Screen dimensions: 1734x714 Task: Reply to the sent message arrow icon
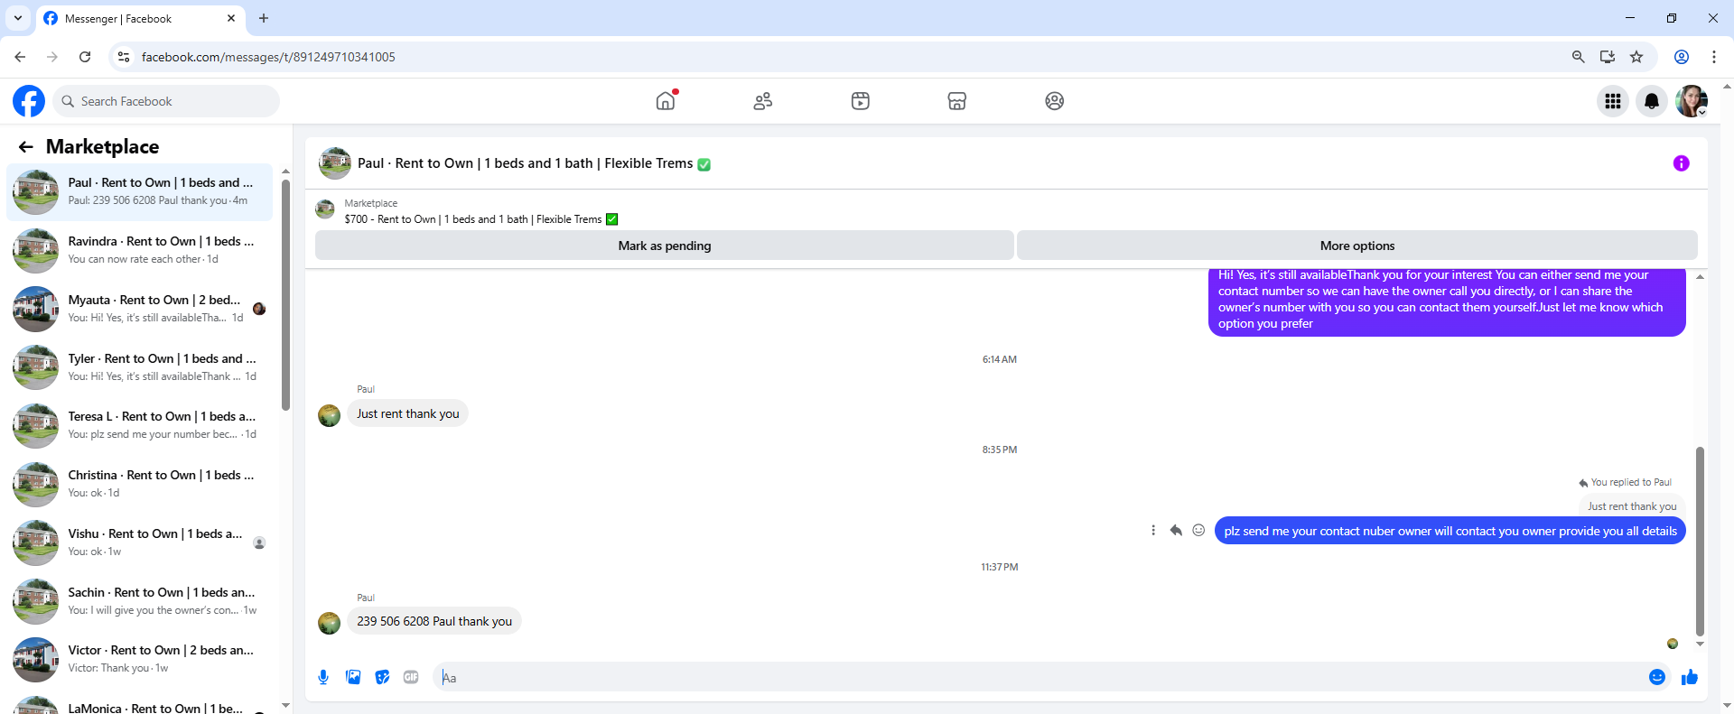point(1176,531)
